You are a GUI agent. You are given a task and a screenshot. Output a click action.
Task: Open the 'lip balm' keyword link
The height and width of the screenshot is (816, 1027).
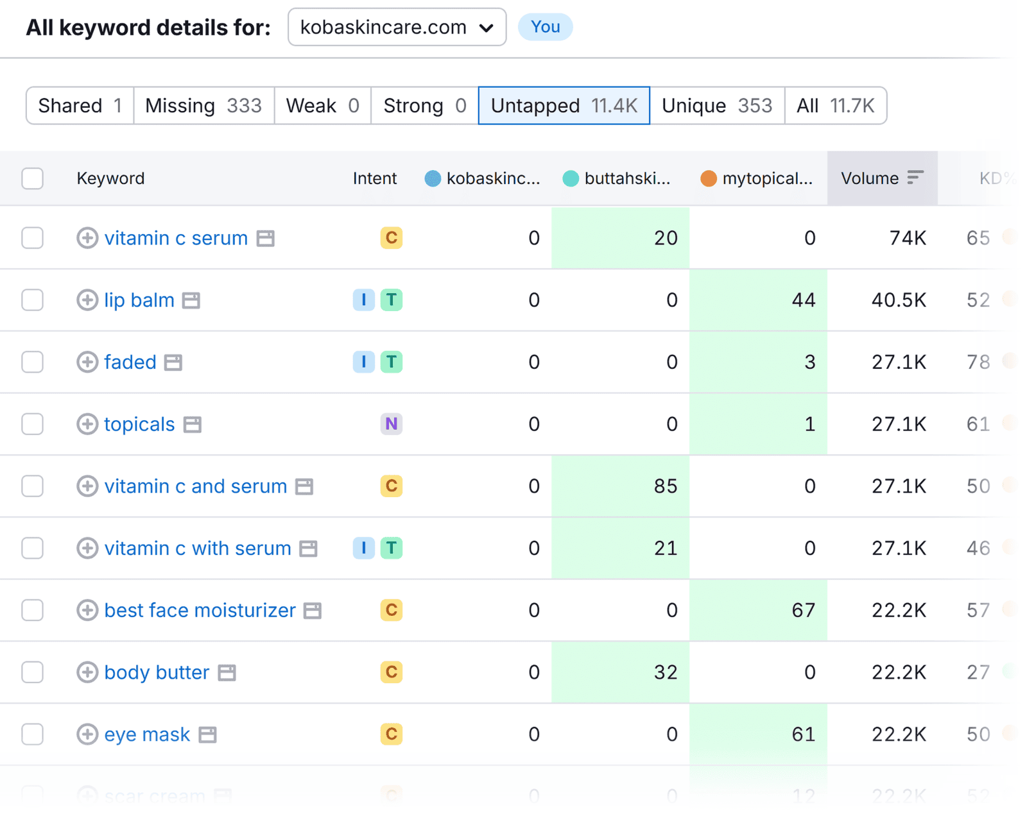coord(139,300)
